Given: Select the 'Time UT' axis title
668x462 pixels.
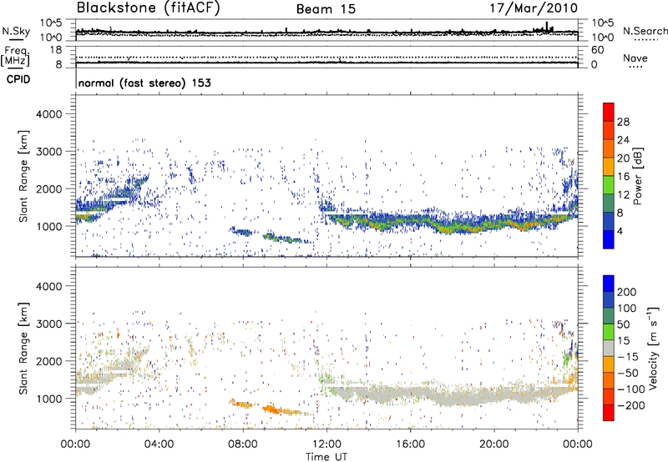Looking at the screenshot, I should (326, 457).
